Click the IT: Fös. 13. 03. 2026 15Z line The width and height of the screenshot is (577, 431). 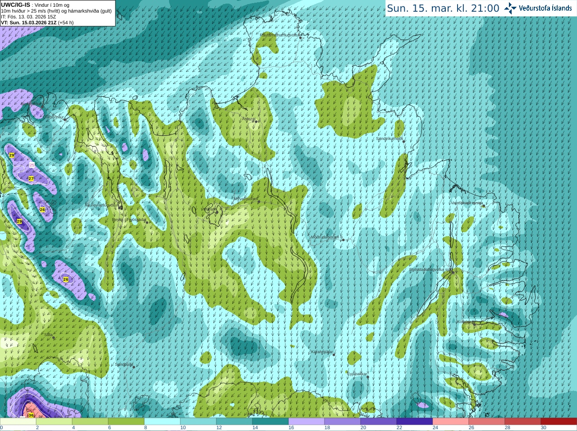[x=28, y=17]
